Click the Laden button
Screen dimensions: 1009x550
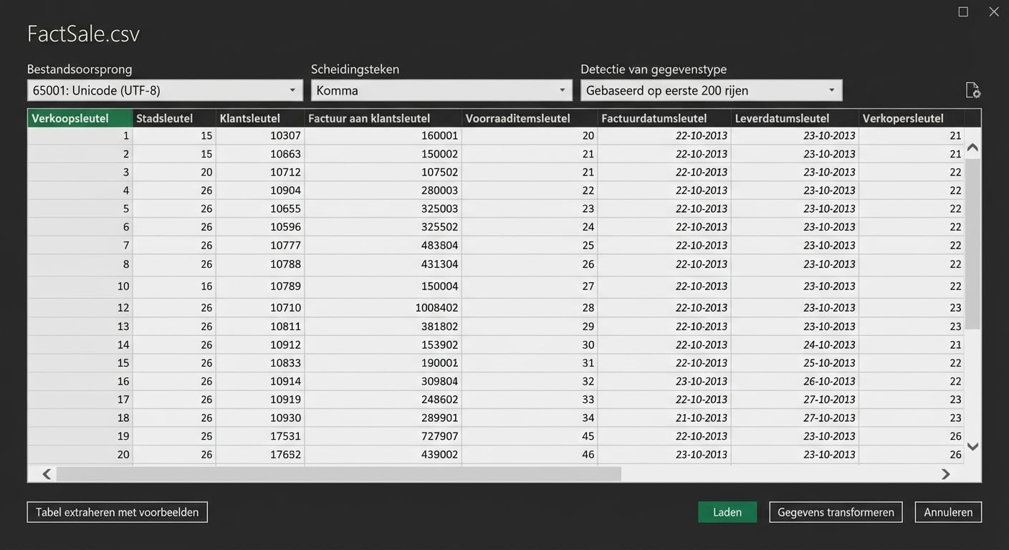click(727, 511)
